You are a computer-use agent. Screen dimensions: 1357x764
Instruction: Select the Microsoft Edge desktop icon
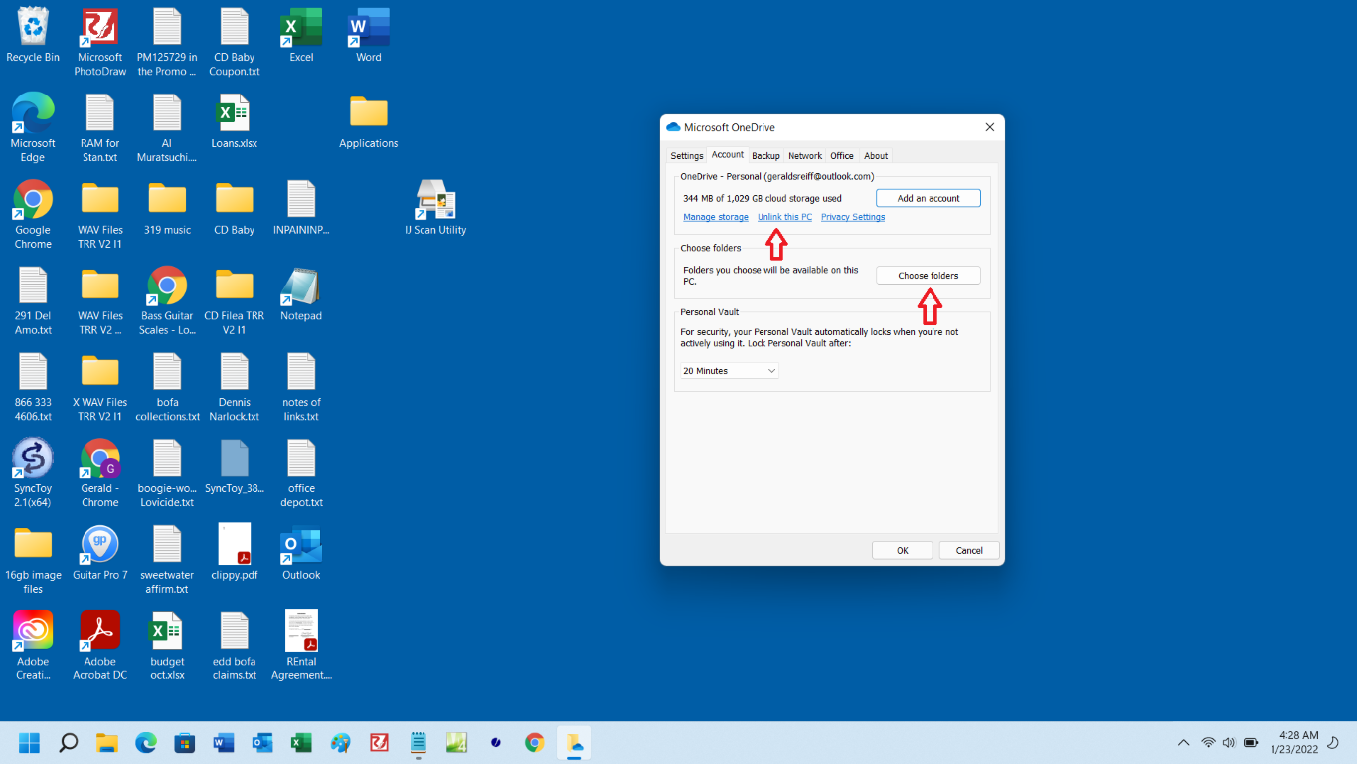(33, 128)
